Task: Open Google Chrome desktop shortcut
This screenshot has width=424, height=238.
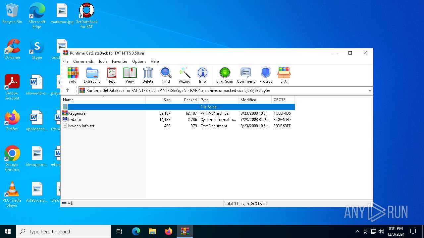Action: [12, 159]
